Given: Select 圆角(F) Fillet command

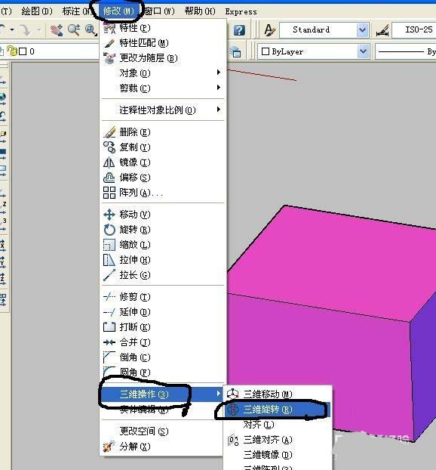Looking at the screenshot, I should click(x=163, y=373).
